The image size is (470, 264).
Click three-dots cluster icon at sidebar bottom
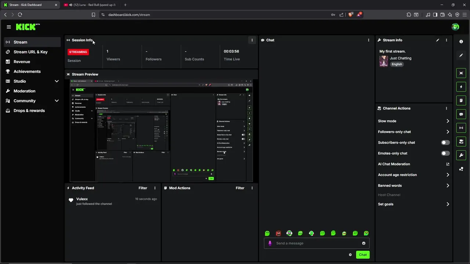click(461, 169)
